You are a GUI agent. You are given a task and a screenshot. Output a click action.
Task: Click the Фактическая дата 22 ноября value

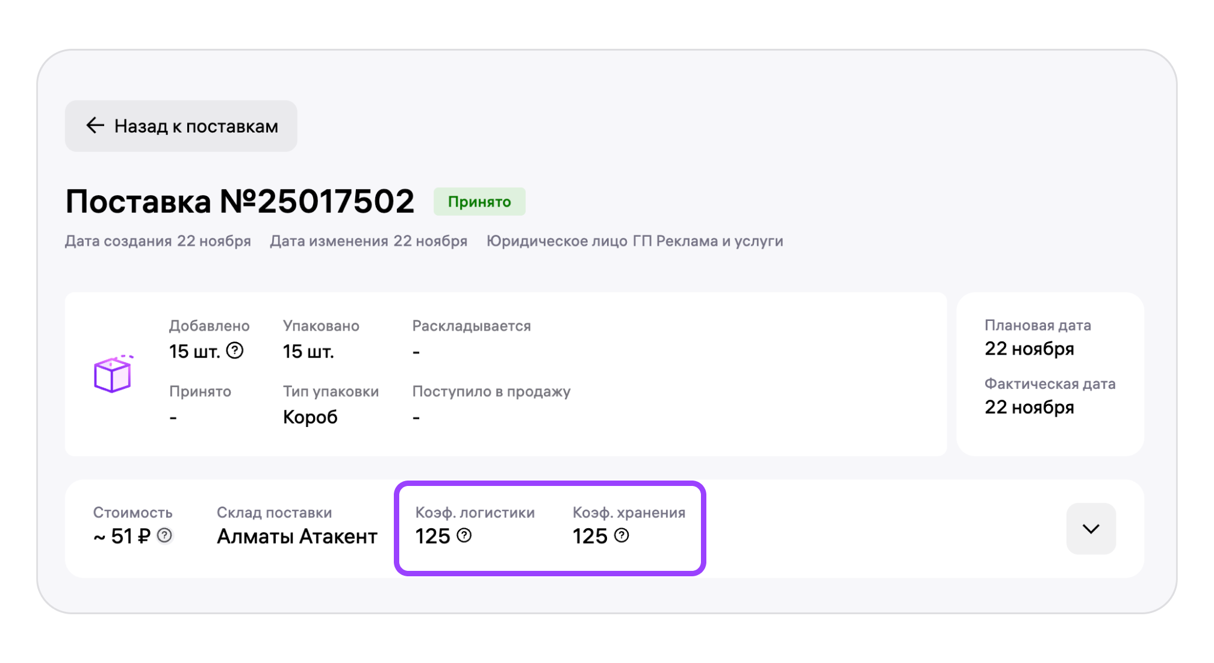tap(1029, 407)
